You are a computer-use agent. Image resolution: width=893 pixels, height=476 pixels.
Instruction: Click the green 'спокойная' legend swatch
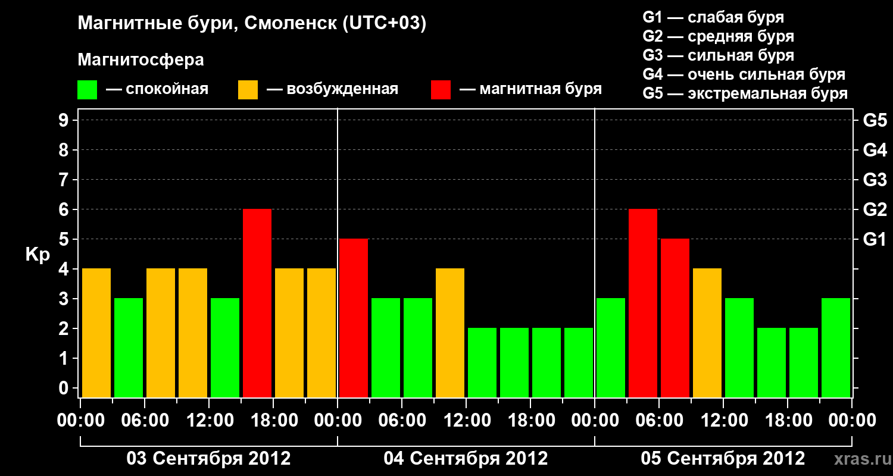click(87, 90)
